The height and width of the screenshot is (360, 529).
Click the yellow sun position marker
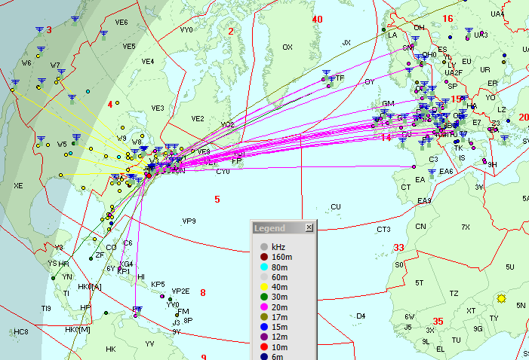[x=501, y=298]
